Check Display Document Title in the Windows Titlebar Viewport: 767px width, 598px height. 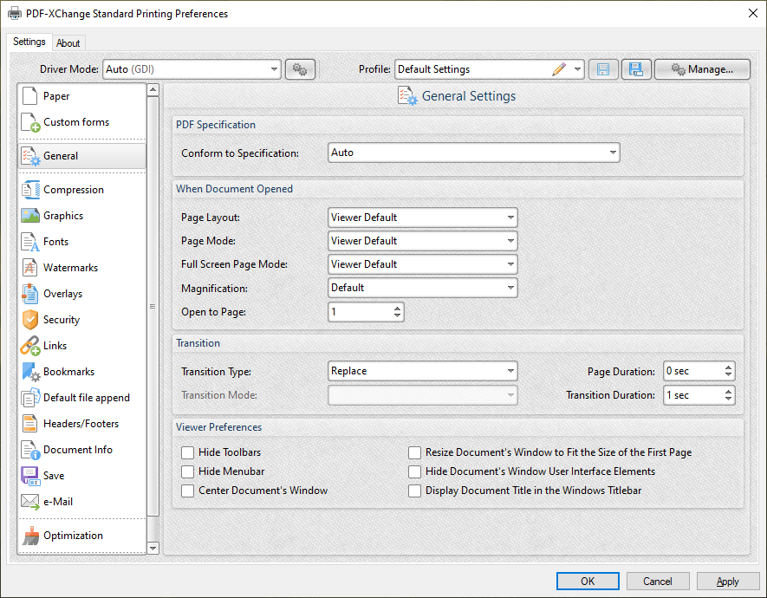414,491
